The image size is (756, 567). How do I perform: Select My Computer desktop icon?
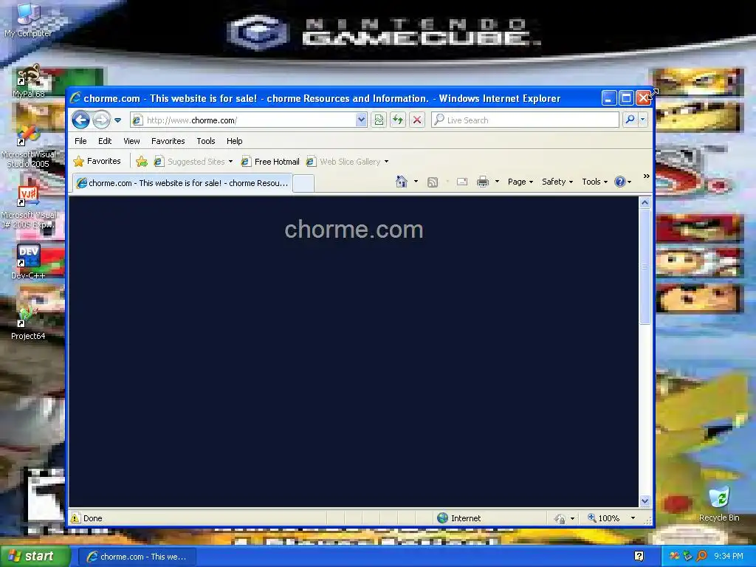coord(28,19)
